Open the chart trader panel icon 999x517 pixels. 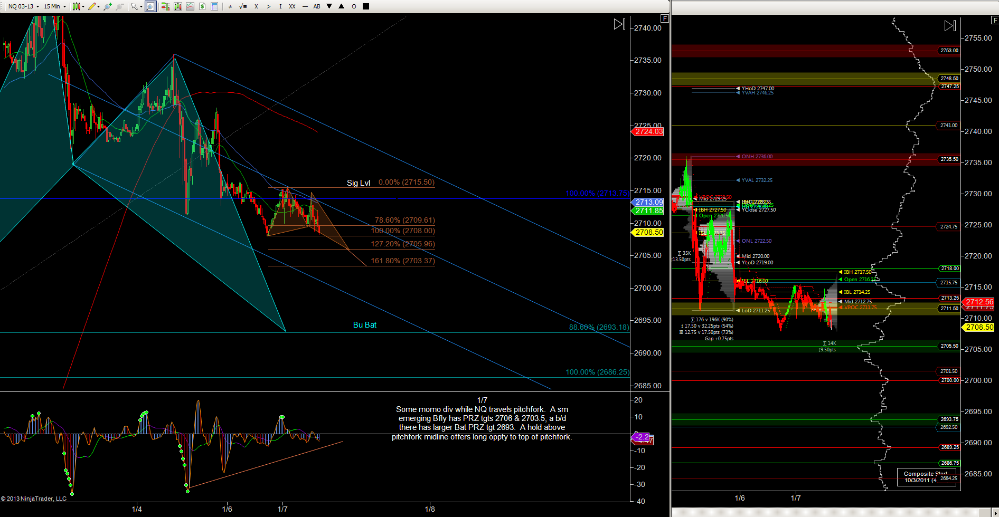click(165, 6)
